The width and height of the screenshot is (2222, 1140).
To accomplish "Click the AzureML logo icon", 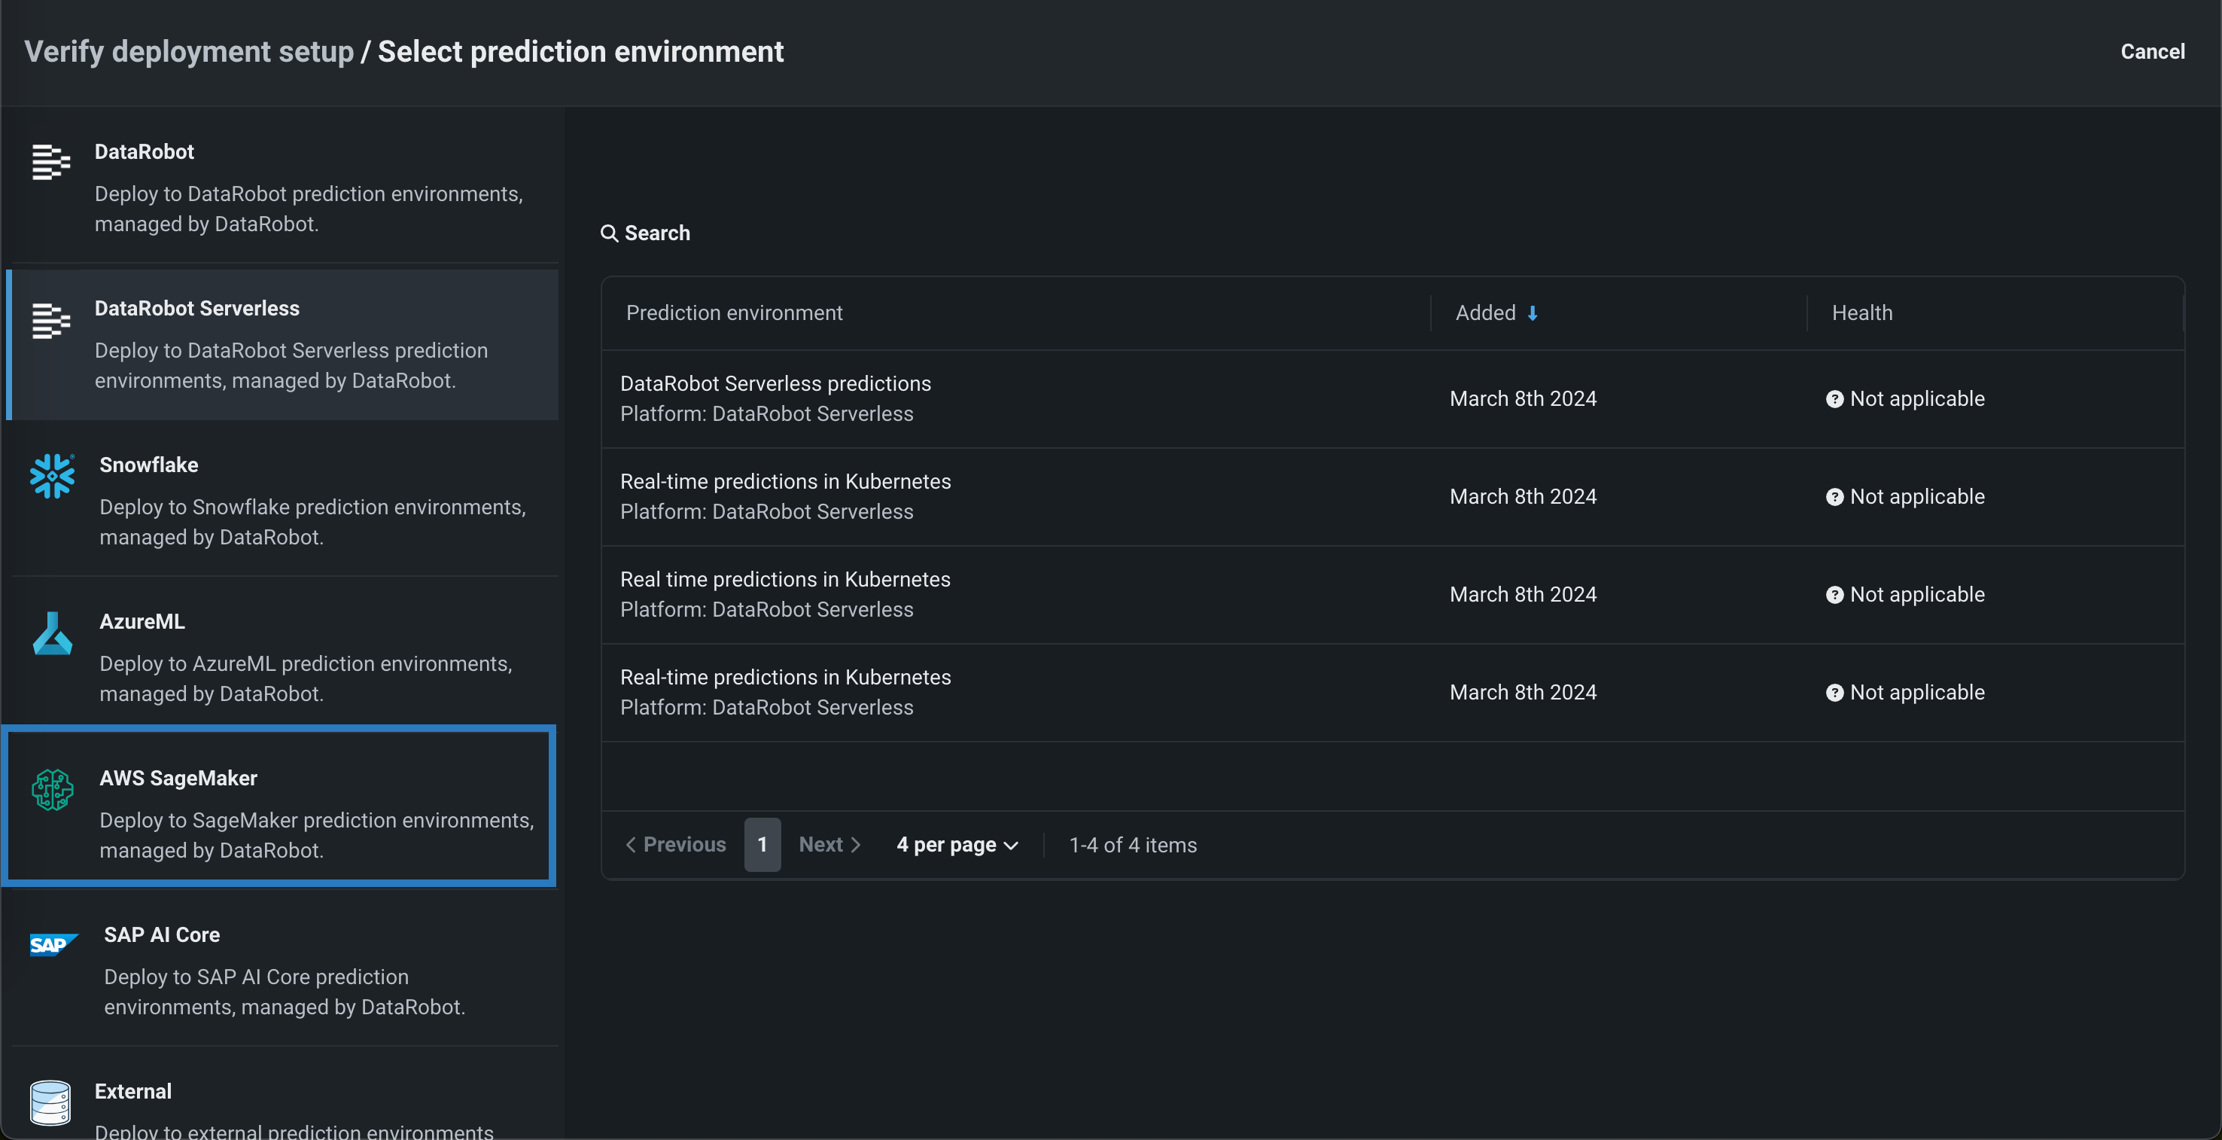I will tap(52, 633).
